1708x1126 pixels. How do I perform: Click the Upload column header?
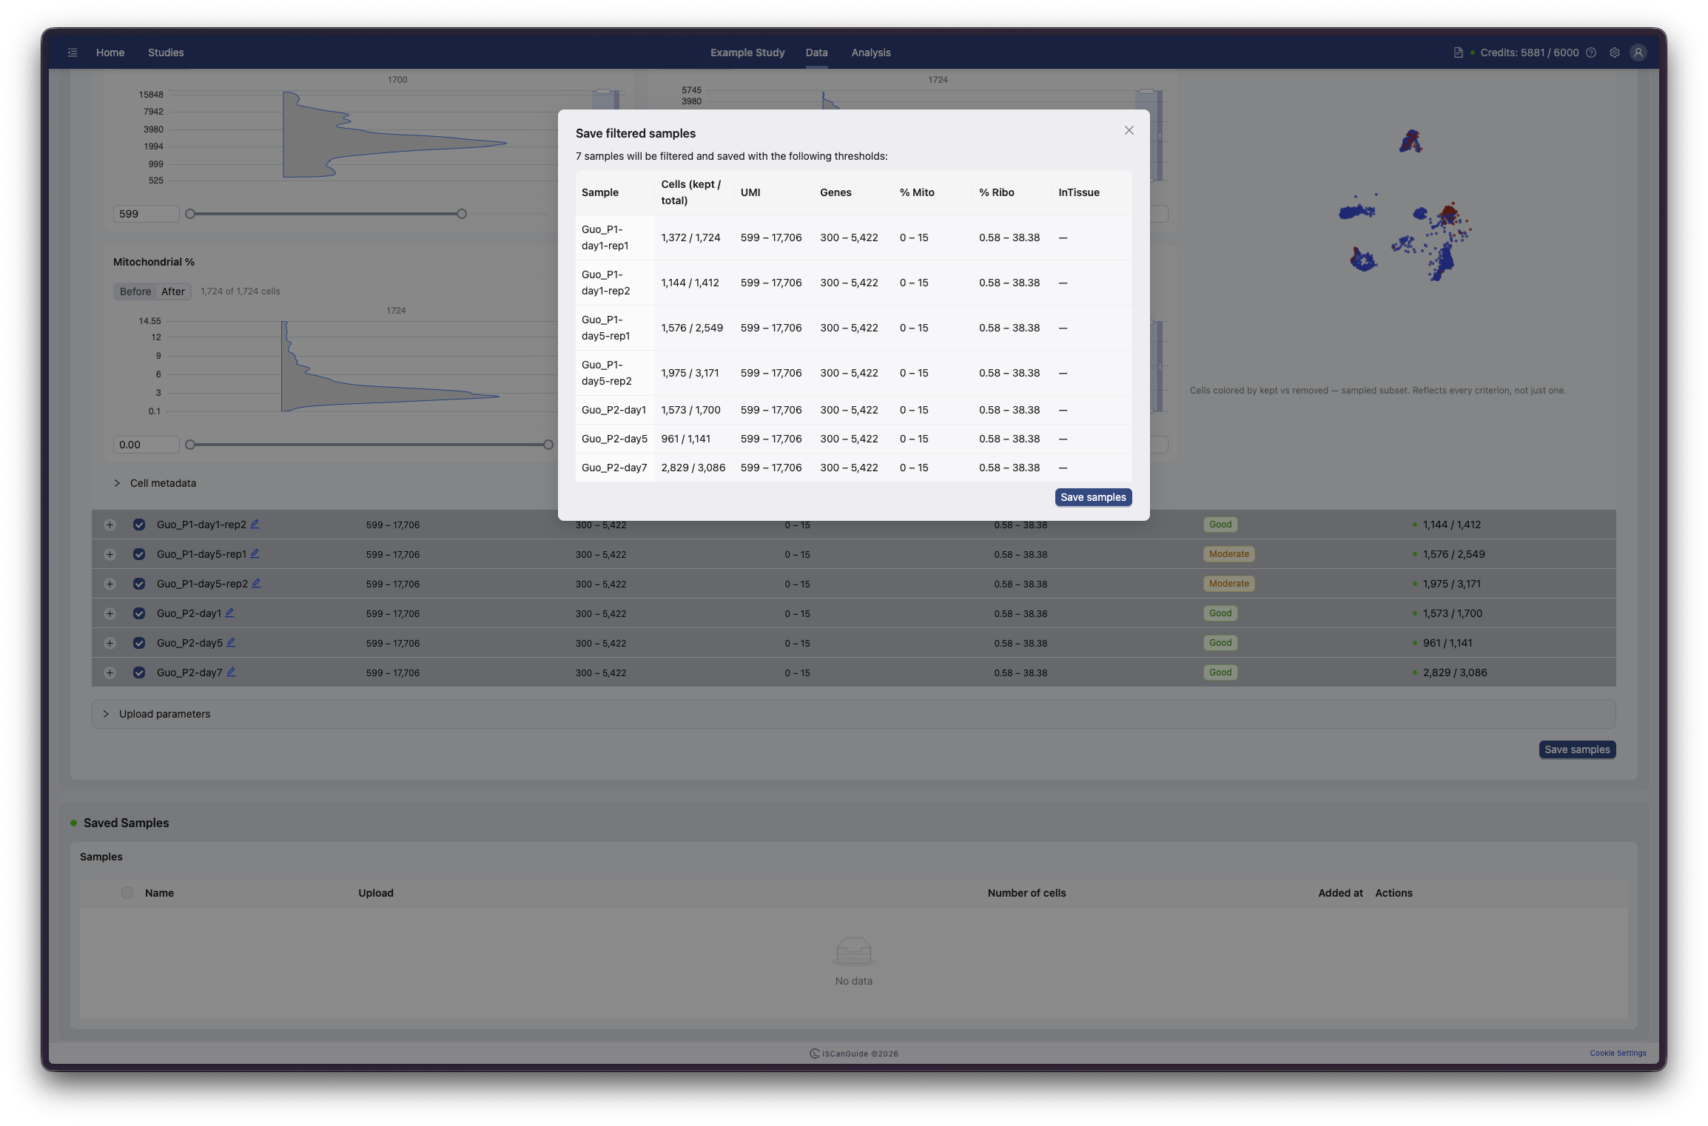[376, 893]
